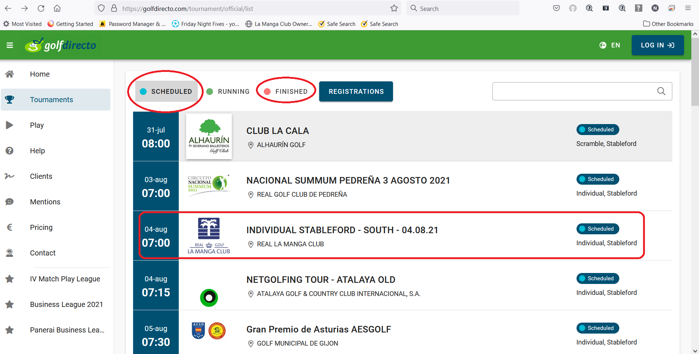Open NETGOLFING TOUR - ATALAYA OLD tournament
This screenshot has height=354, width=699.
(x=321, y=280)
